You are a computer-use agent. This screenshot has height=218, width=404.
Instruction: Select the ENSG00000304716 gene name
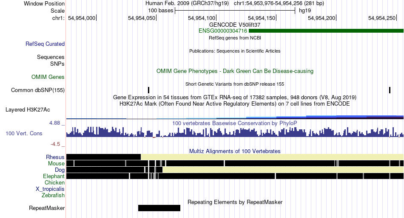pyautogui.click(x=223, y=31)
